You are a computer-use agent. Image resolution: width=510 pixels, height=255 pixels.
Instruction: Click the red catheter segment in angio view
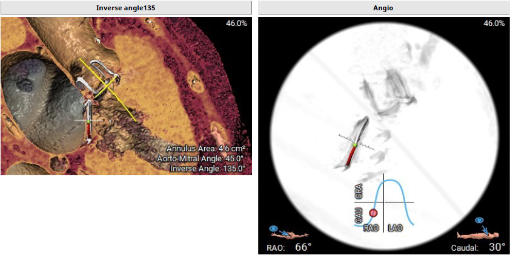coord(350,157)
